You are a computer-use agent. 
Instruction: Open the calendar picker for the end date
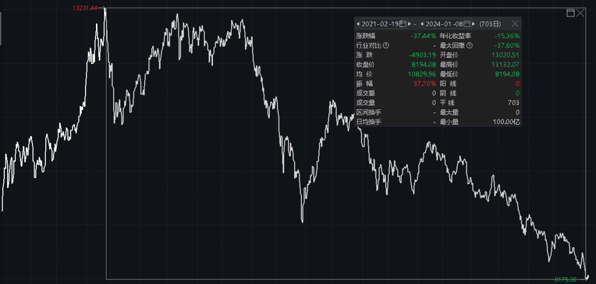tap(467, 24)
